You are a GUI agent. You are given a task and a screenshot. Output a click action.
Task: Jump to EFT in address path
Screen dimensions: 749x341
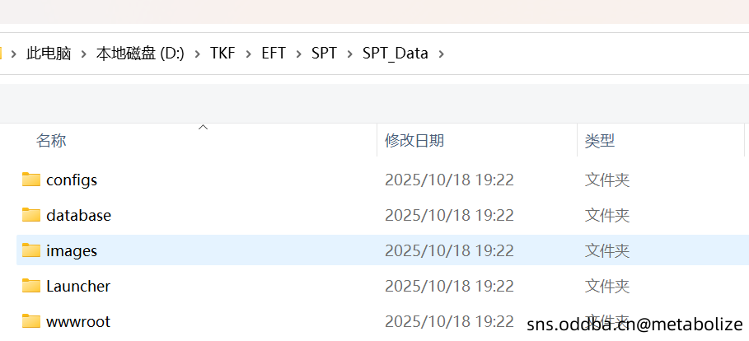point(274,54)
